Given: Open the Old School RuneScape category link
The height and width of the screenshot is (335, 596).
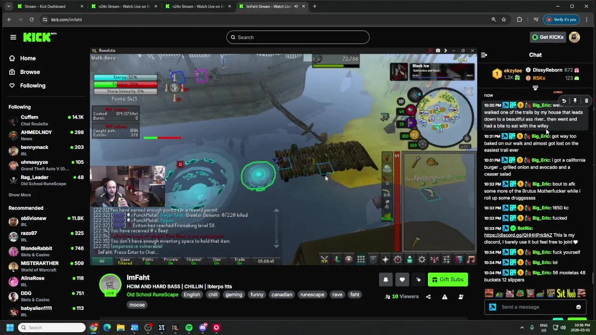Looking at the screenshot, I should [153, 295].
